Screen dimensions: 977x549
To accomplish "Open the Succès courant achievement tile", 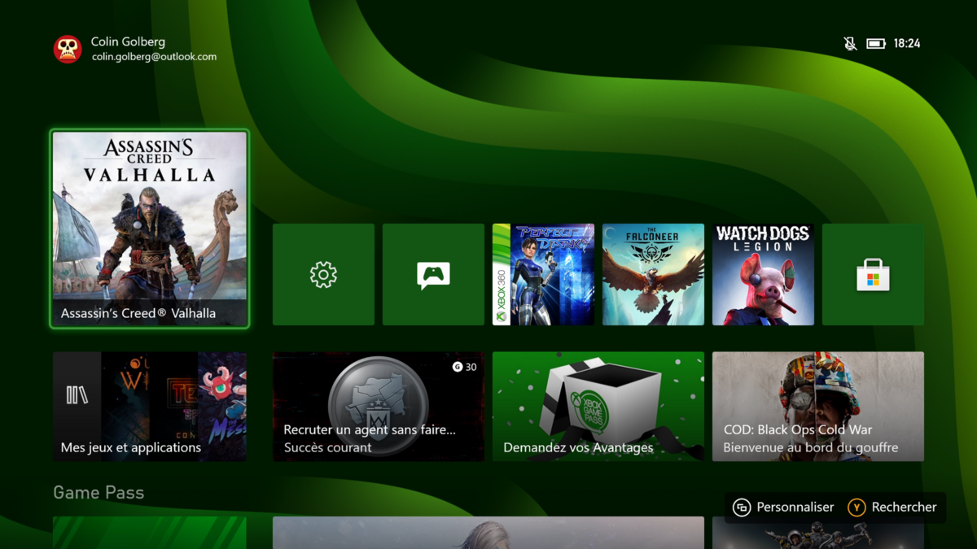I will [x=379, y=407].
